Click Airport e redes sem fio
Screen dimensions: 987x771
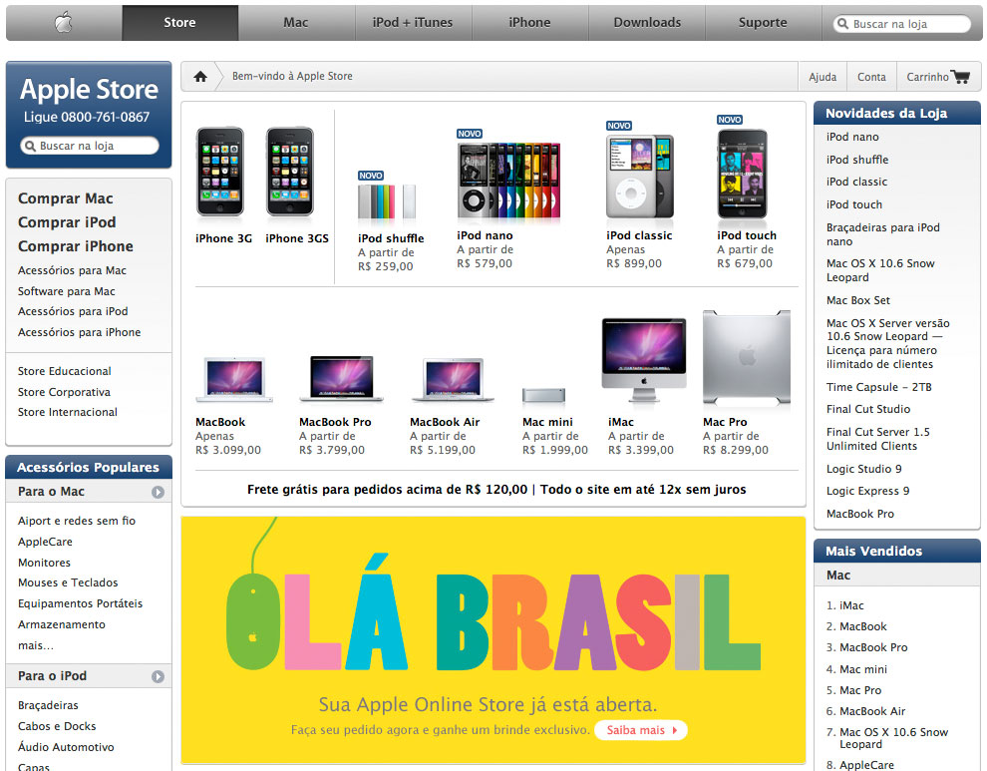77,521
